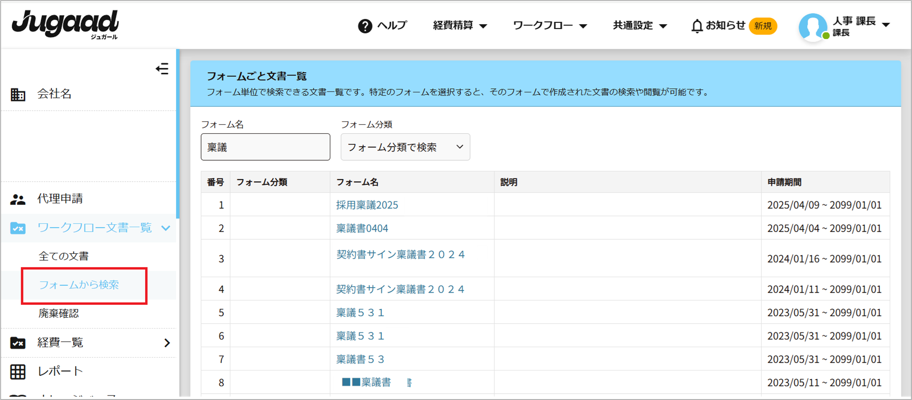
Task: Open the 共通設定 dropdown menu
Action: coord(639,25)
